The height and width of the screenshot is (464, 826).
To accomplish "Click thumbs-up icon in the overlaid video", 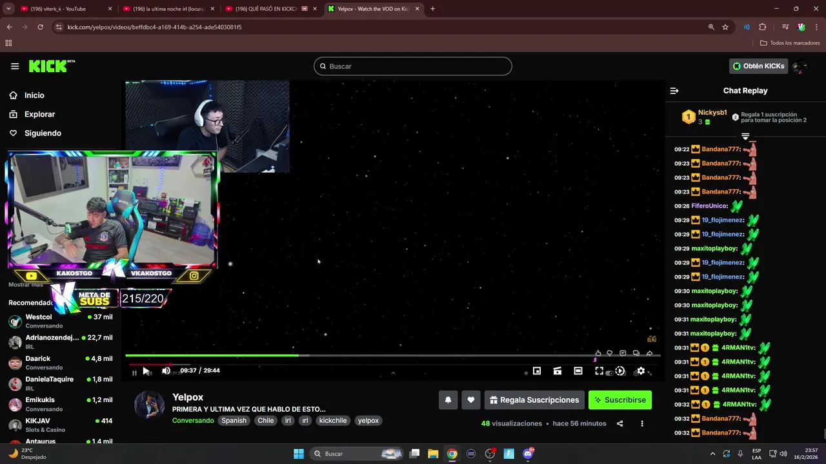I will (x=598, y=353).
